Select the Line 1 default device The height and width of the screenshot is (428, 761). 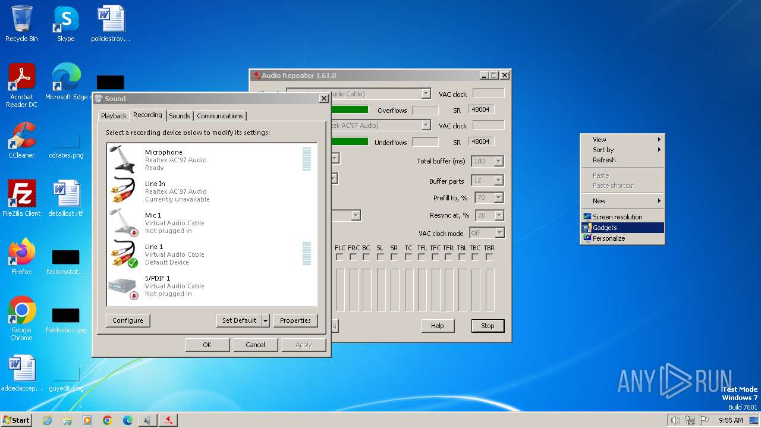(211, 254)
